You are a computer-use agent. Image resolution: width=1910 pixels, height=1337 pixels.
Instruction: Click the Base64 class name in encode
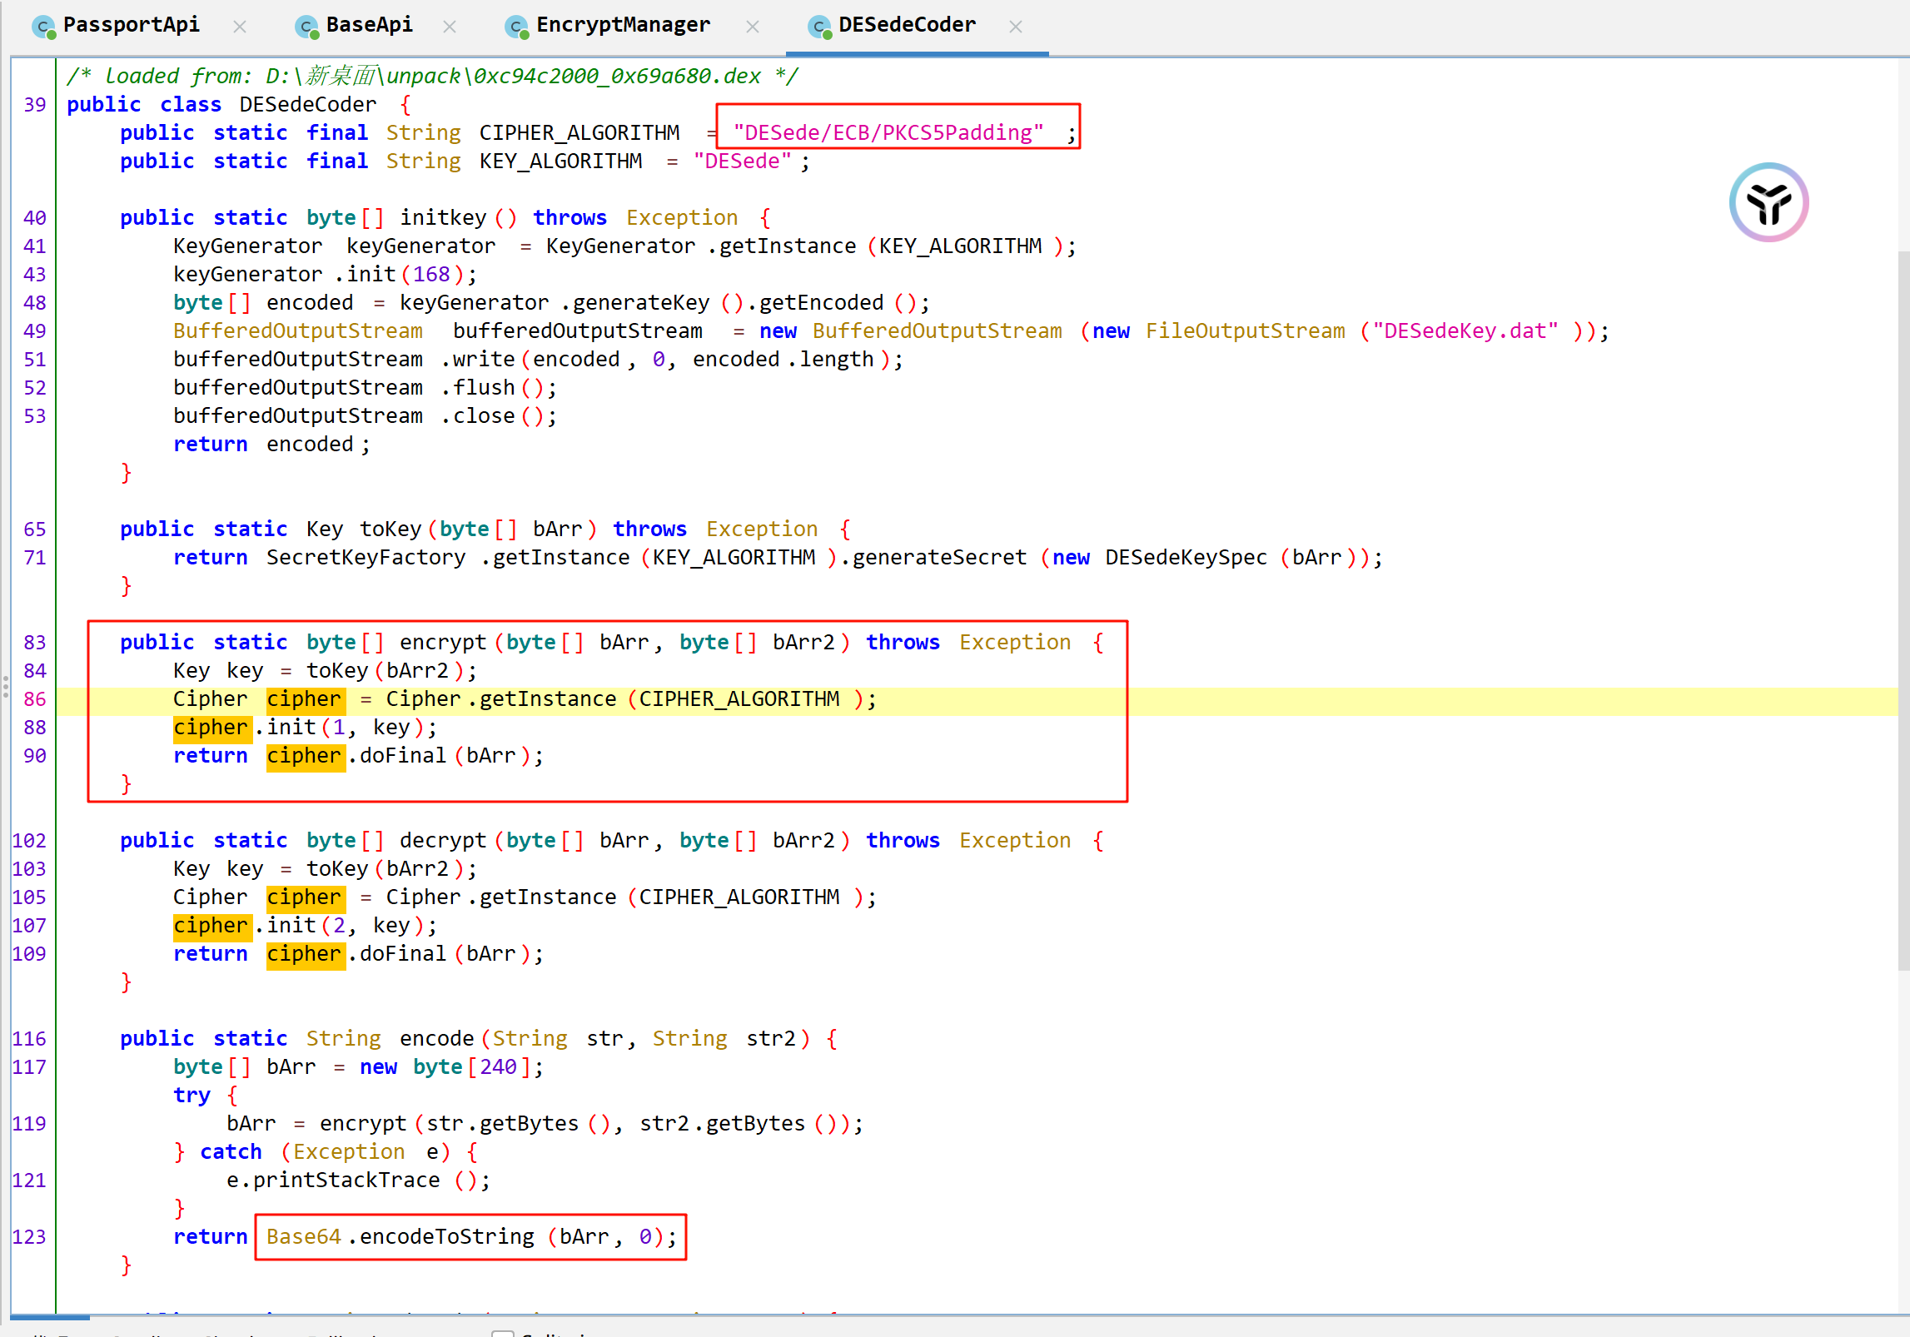click(303, 1237)
